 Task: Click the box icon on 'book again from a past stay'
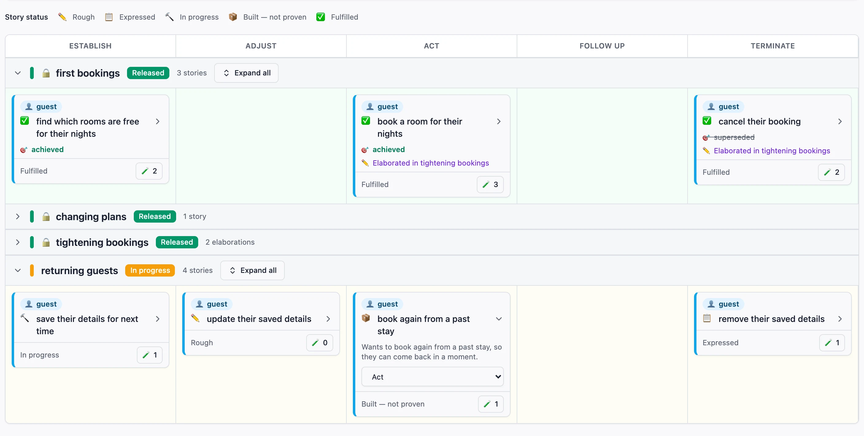pos(366,318)
